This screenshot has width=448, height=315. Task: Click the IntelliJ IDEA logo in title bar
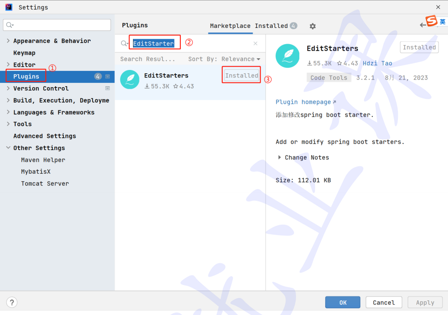pyautogui.click(x=9, y=7)
